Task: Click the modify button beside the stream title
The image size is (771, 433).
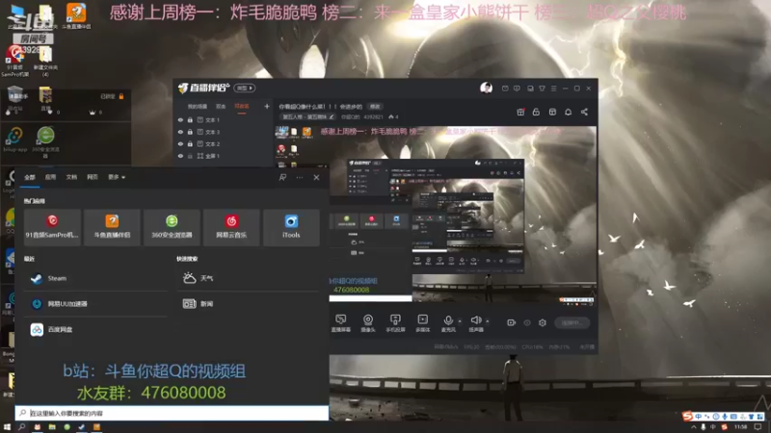Action: tap(375, 106)
